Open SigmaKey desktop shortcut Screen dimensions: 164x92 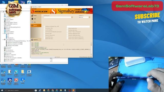(16, 66)
